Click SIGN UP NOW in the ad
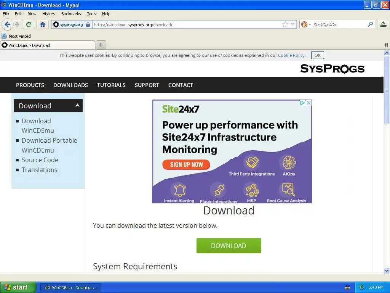 pos(186,164)
